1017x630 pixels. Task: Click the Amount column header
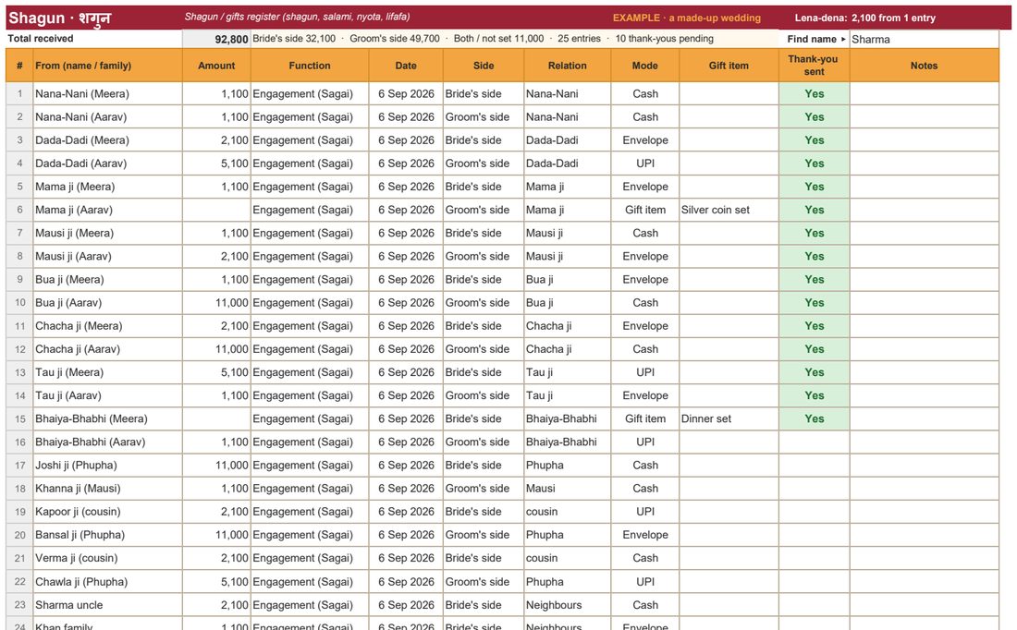216,66
